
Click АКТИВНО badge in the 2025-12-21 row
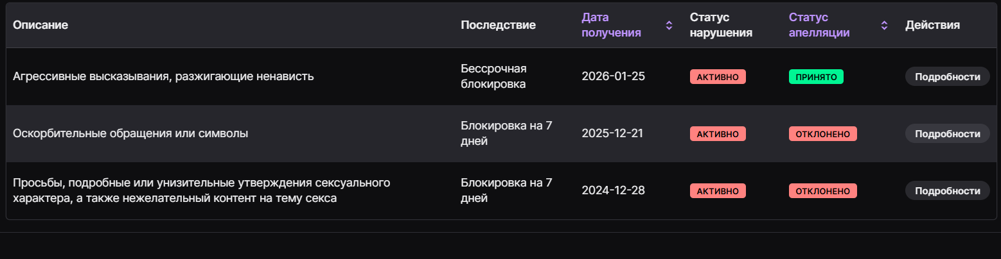click(x=718, y=134)
